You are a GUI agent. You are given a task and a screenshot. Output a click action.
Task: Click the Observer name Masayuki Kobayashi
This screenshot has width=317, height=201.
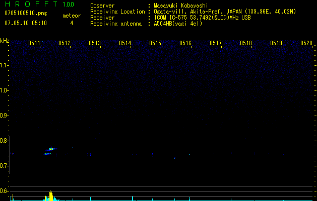(181, 6)
